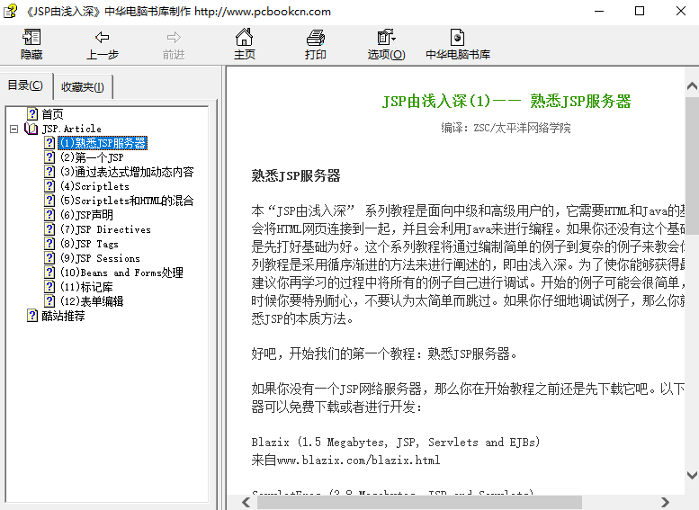The width and height of the screenshot is (699, 510).
Task: Switch to the 收藏夹 (Favorites) tab
Action: (x=83, y=87)
